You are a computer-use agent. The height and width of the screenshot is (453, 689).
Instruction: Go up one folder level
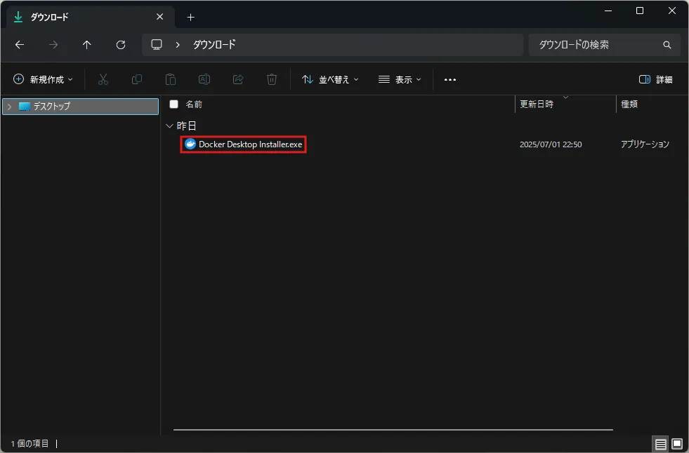87,45
